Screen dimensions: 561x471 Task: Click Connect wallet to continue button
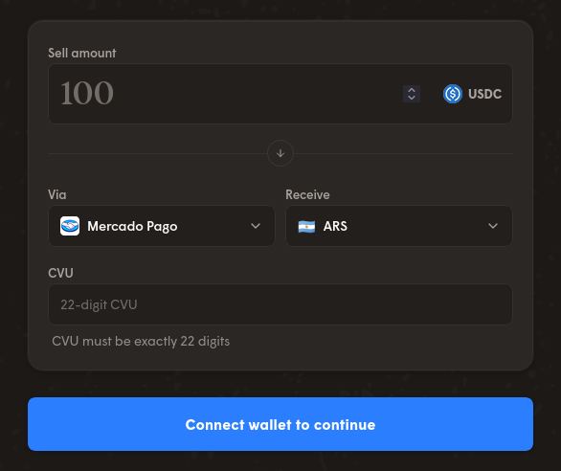280,424
